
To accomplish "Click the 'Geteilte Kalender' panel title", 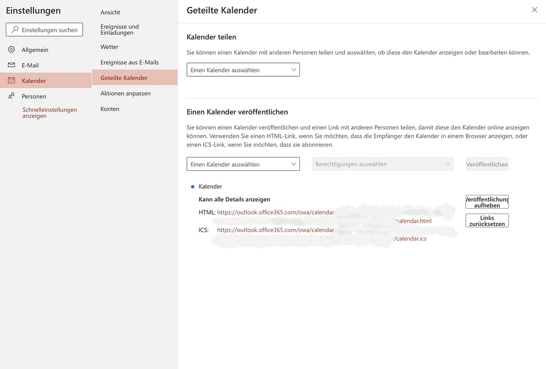I will (x=222, y=10).
